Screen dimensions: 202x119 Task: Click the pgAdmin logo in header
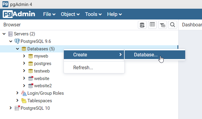point(19,14)
